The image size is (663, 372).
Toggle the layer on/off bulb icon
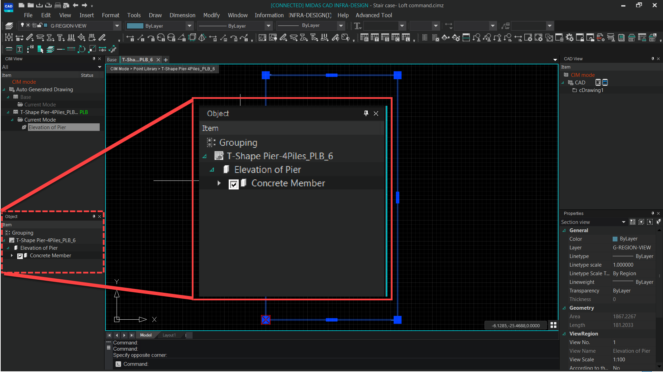(22, 25)
